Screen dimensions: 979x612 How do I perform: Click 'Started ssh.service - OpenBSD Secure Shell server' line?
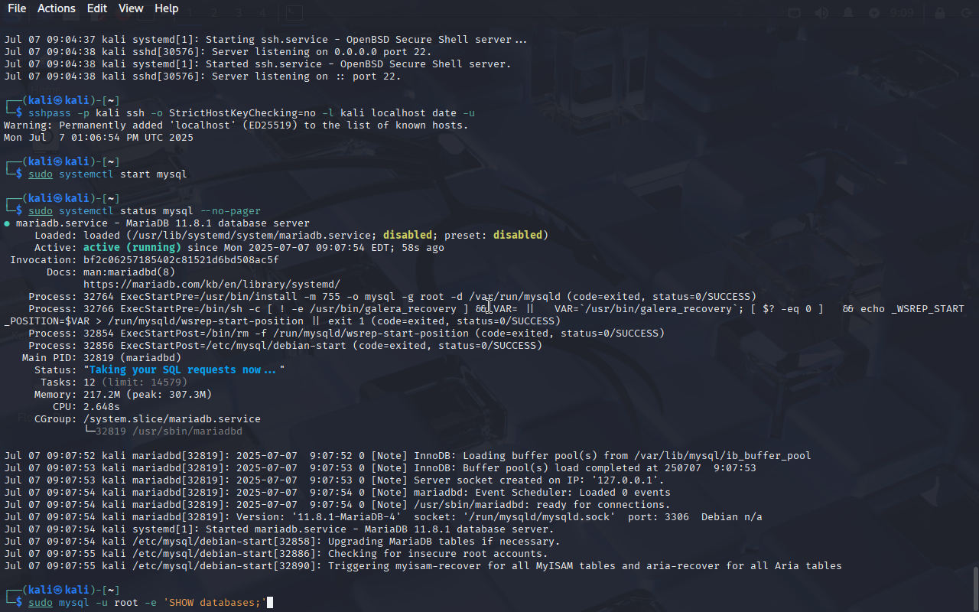258,64
